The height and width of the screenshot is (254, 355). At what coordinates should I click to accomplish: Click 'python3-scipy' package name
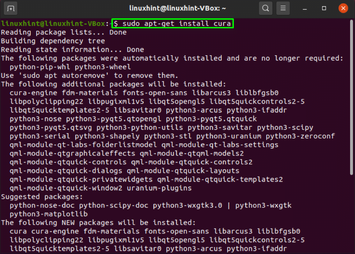tap(285, 127)
